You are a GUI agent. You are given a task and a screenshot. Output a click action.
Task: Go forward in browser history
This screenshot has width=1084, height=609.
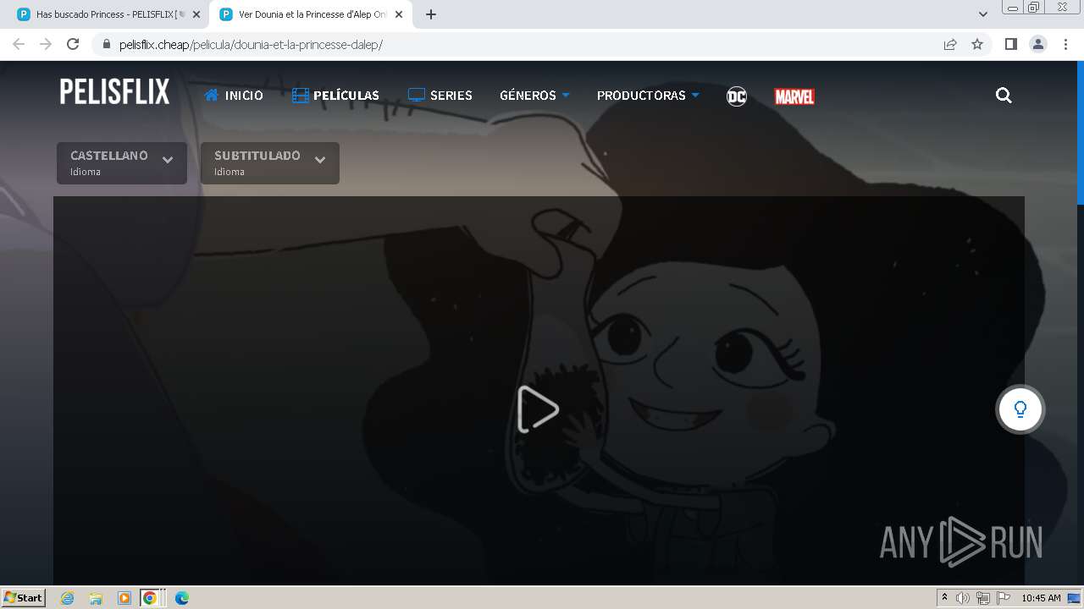pyautogui.click(x=46, y=44)
